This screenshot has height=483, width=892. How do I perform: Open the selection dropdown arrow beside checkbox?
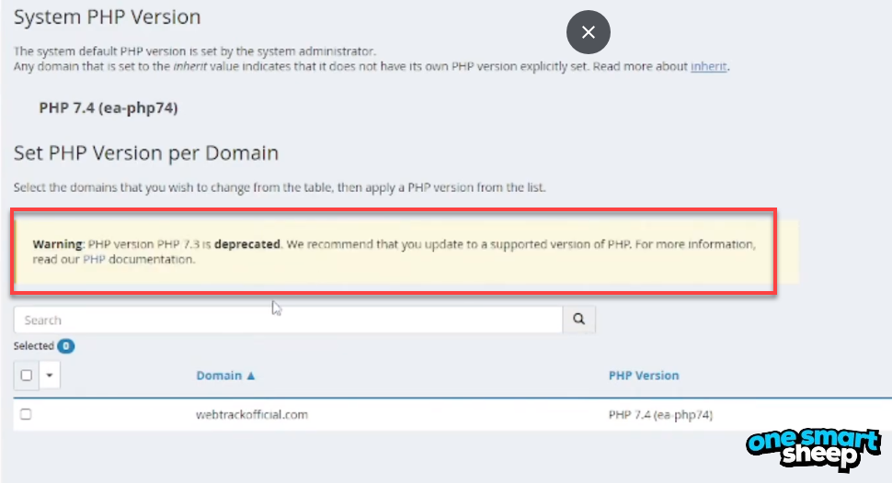50,375
